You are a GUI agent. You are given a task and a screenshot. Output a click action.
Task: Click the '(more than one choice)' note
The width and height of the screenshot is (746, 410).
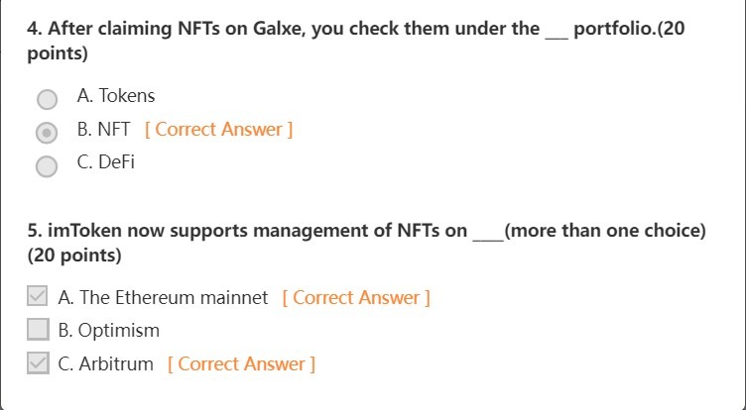605,231
